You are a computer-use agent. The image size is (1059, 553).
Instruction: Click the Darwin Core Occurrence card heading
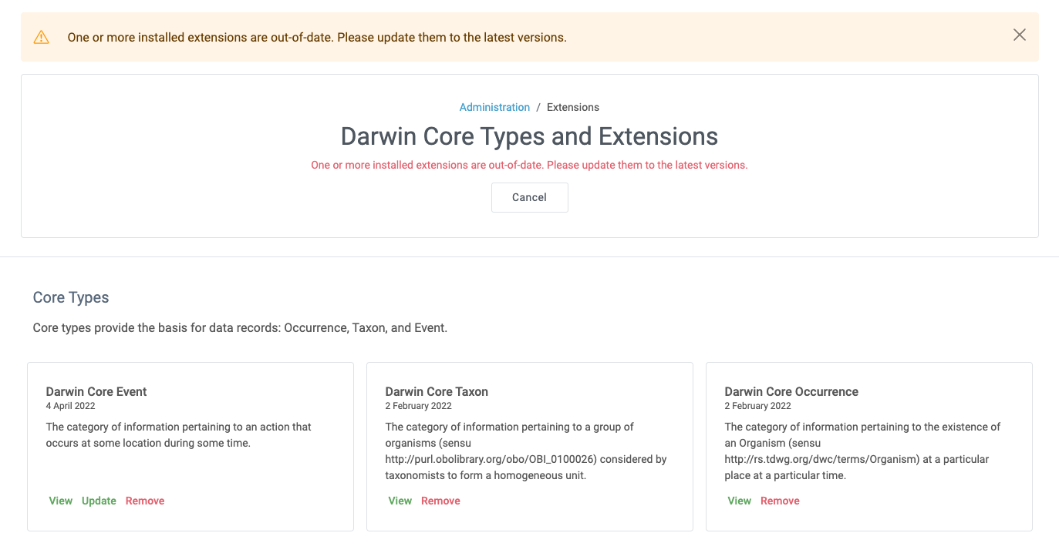tap(791, 391)
